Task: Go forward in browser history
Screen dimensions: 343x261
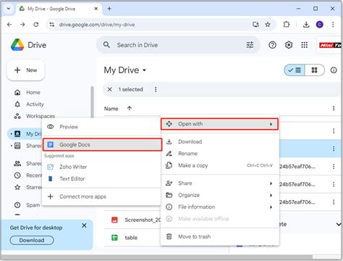Action: pyautogui.click(x=22, y=25)
